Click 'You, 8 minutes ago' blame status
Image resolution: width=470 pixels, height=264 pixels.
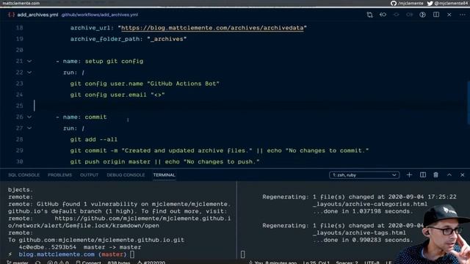tap(272, 263)
